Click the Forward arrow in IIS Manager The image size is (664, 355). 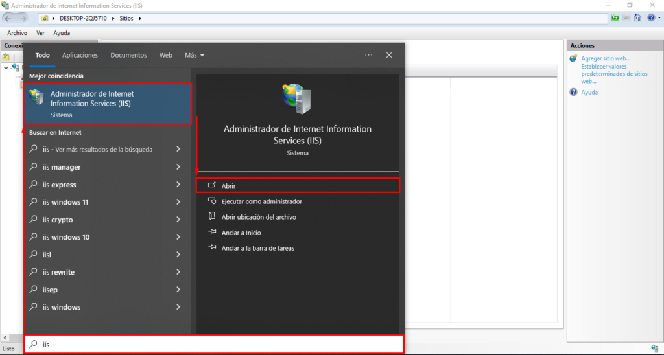[23, 18]
